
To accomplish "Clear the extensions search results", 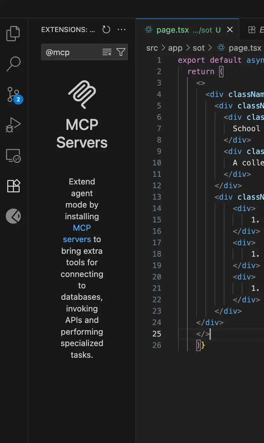I will point(107,52).
